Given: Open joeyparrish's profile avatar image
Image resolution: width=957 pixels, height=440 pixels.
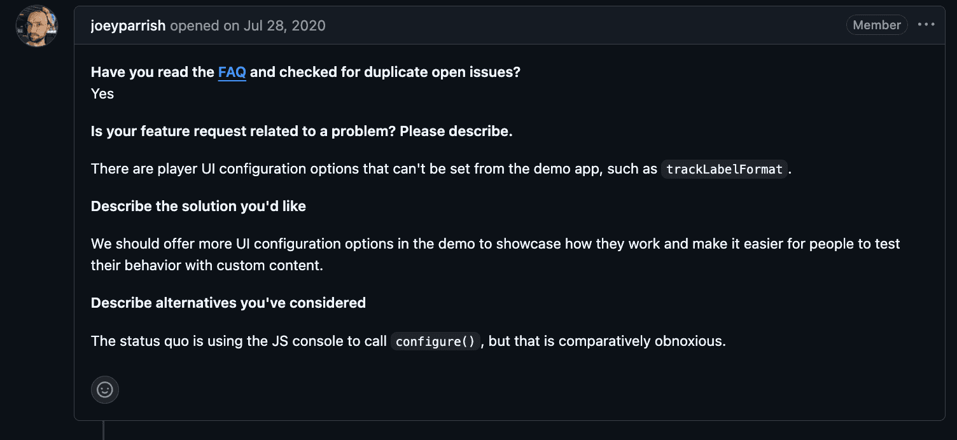Looking at the screenshot, I should tap(37, 26).
